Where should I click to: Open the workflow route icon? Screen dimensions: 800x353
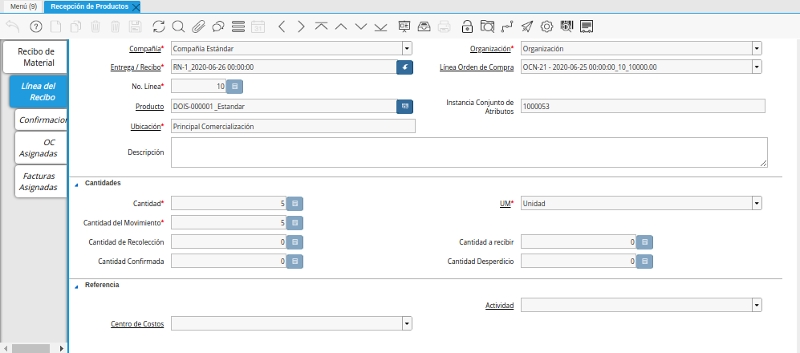coord(506,26)
